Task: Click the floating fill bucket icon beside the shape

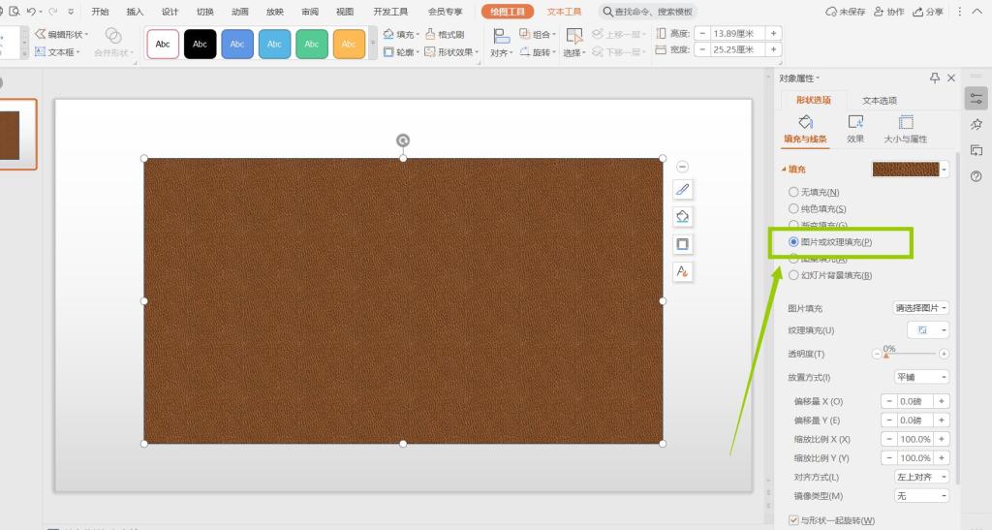Action: pos(683,216)
